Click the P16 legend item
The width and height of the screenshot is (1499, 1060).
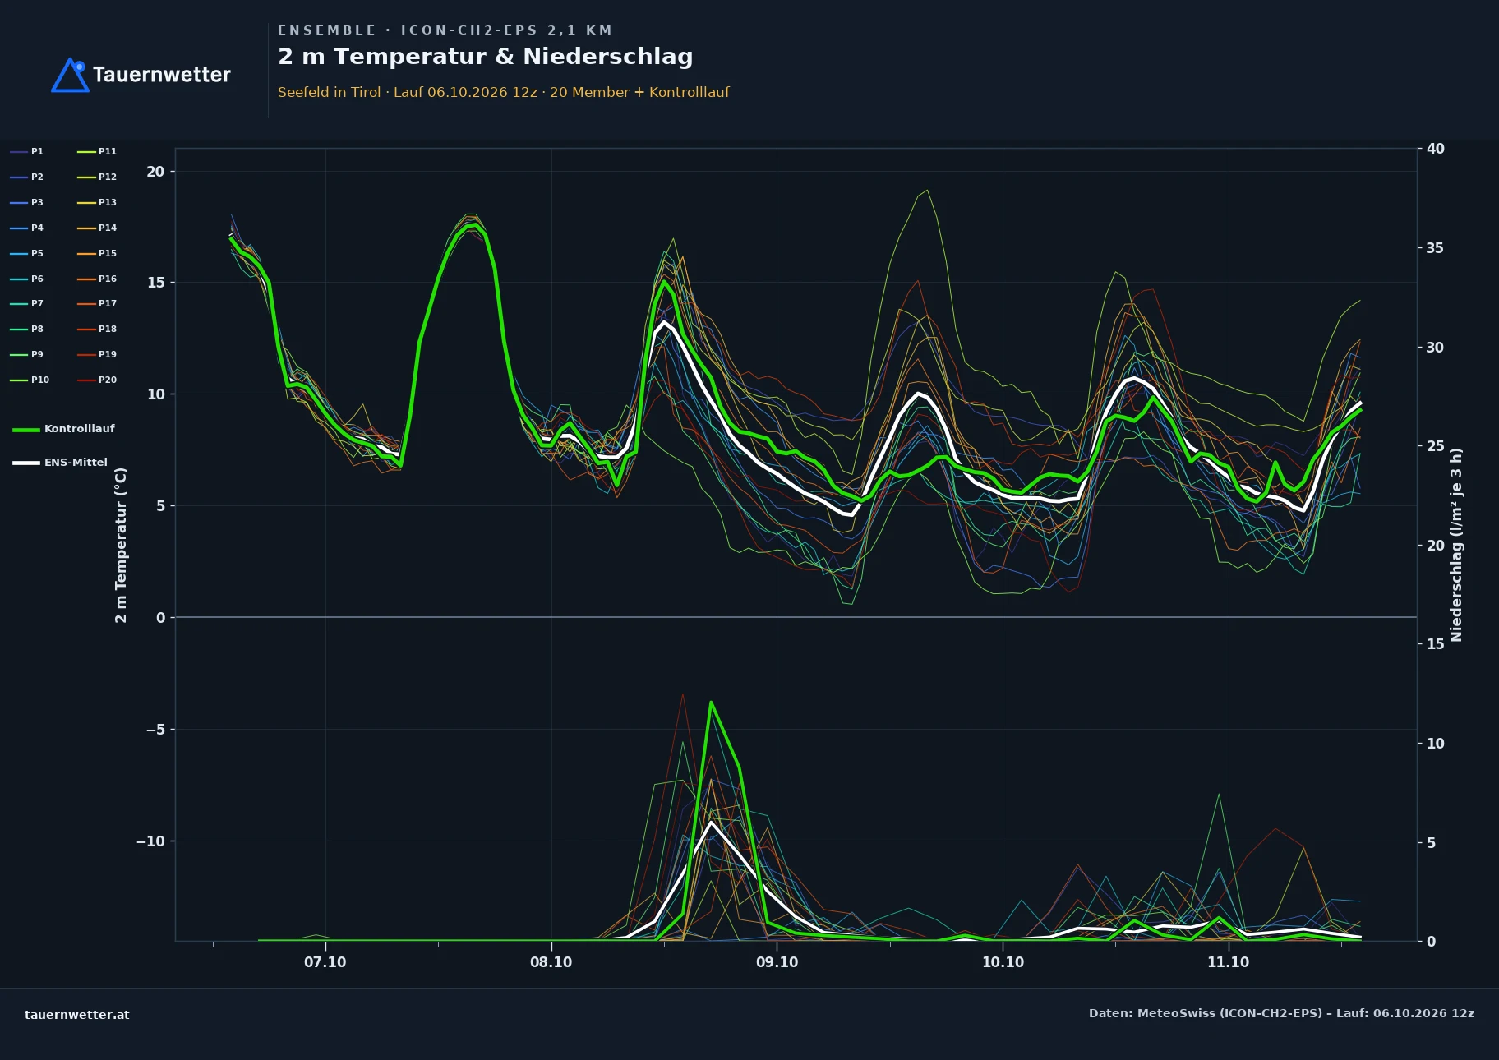[x=97, y=279]
